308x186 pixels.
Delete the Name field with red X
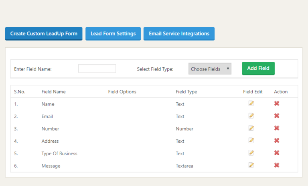(277, 103)
